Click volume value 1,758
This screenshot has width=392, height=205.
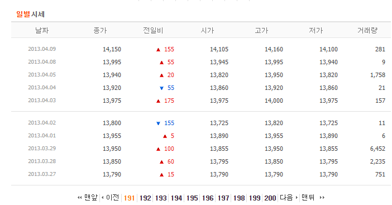pyautogui.click(x=377, y=75)
